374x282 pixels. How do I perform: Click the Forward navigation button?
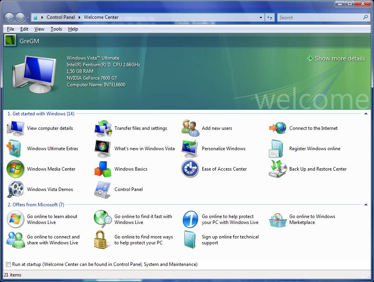point(20,17)
